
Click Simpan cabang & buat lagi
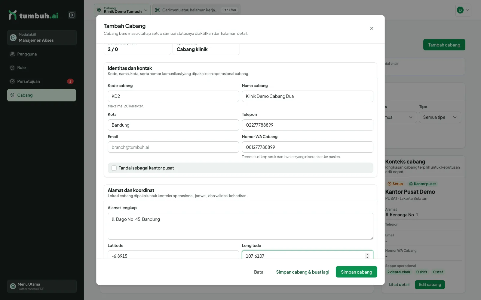(302, 272)
